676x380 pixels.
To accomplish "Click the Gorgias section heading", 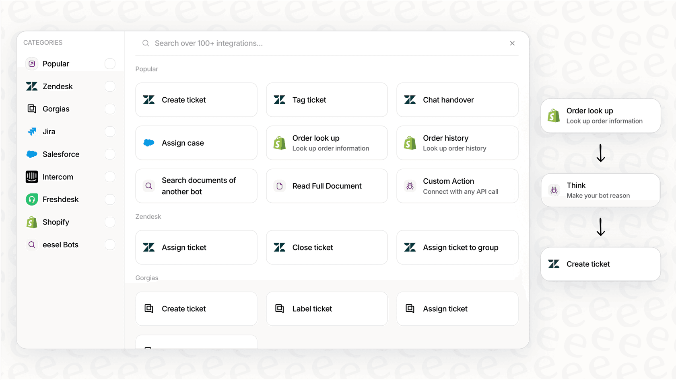I will pos(147,278).
